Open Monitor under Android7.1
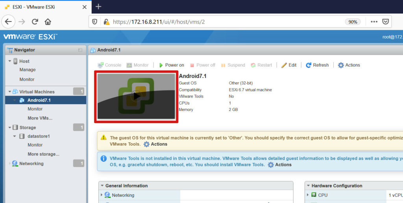The width and height of the screenshot is (403, 203). [35, 109]
